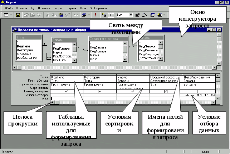
Task: Select Цена field in Сведения о заказах list
Action: click(94, 59)
